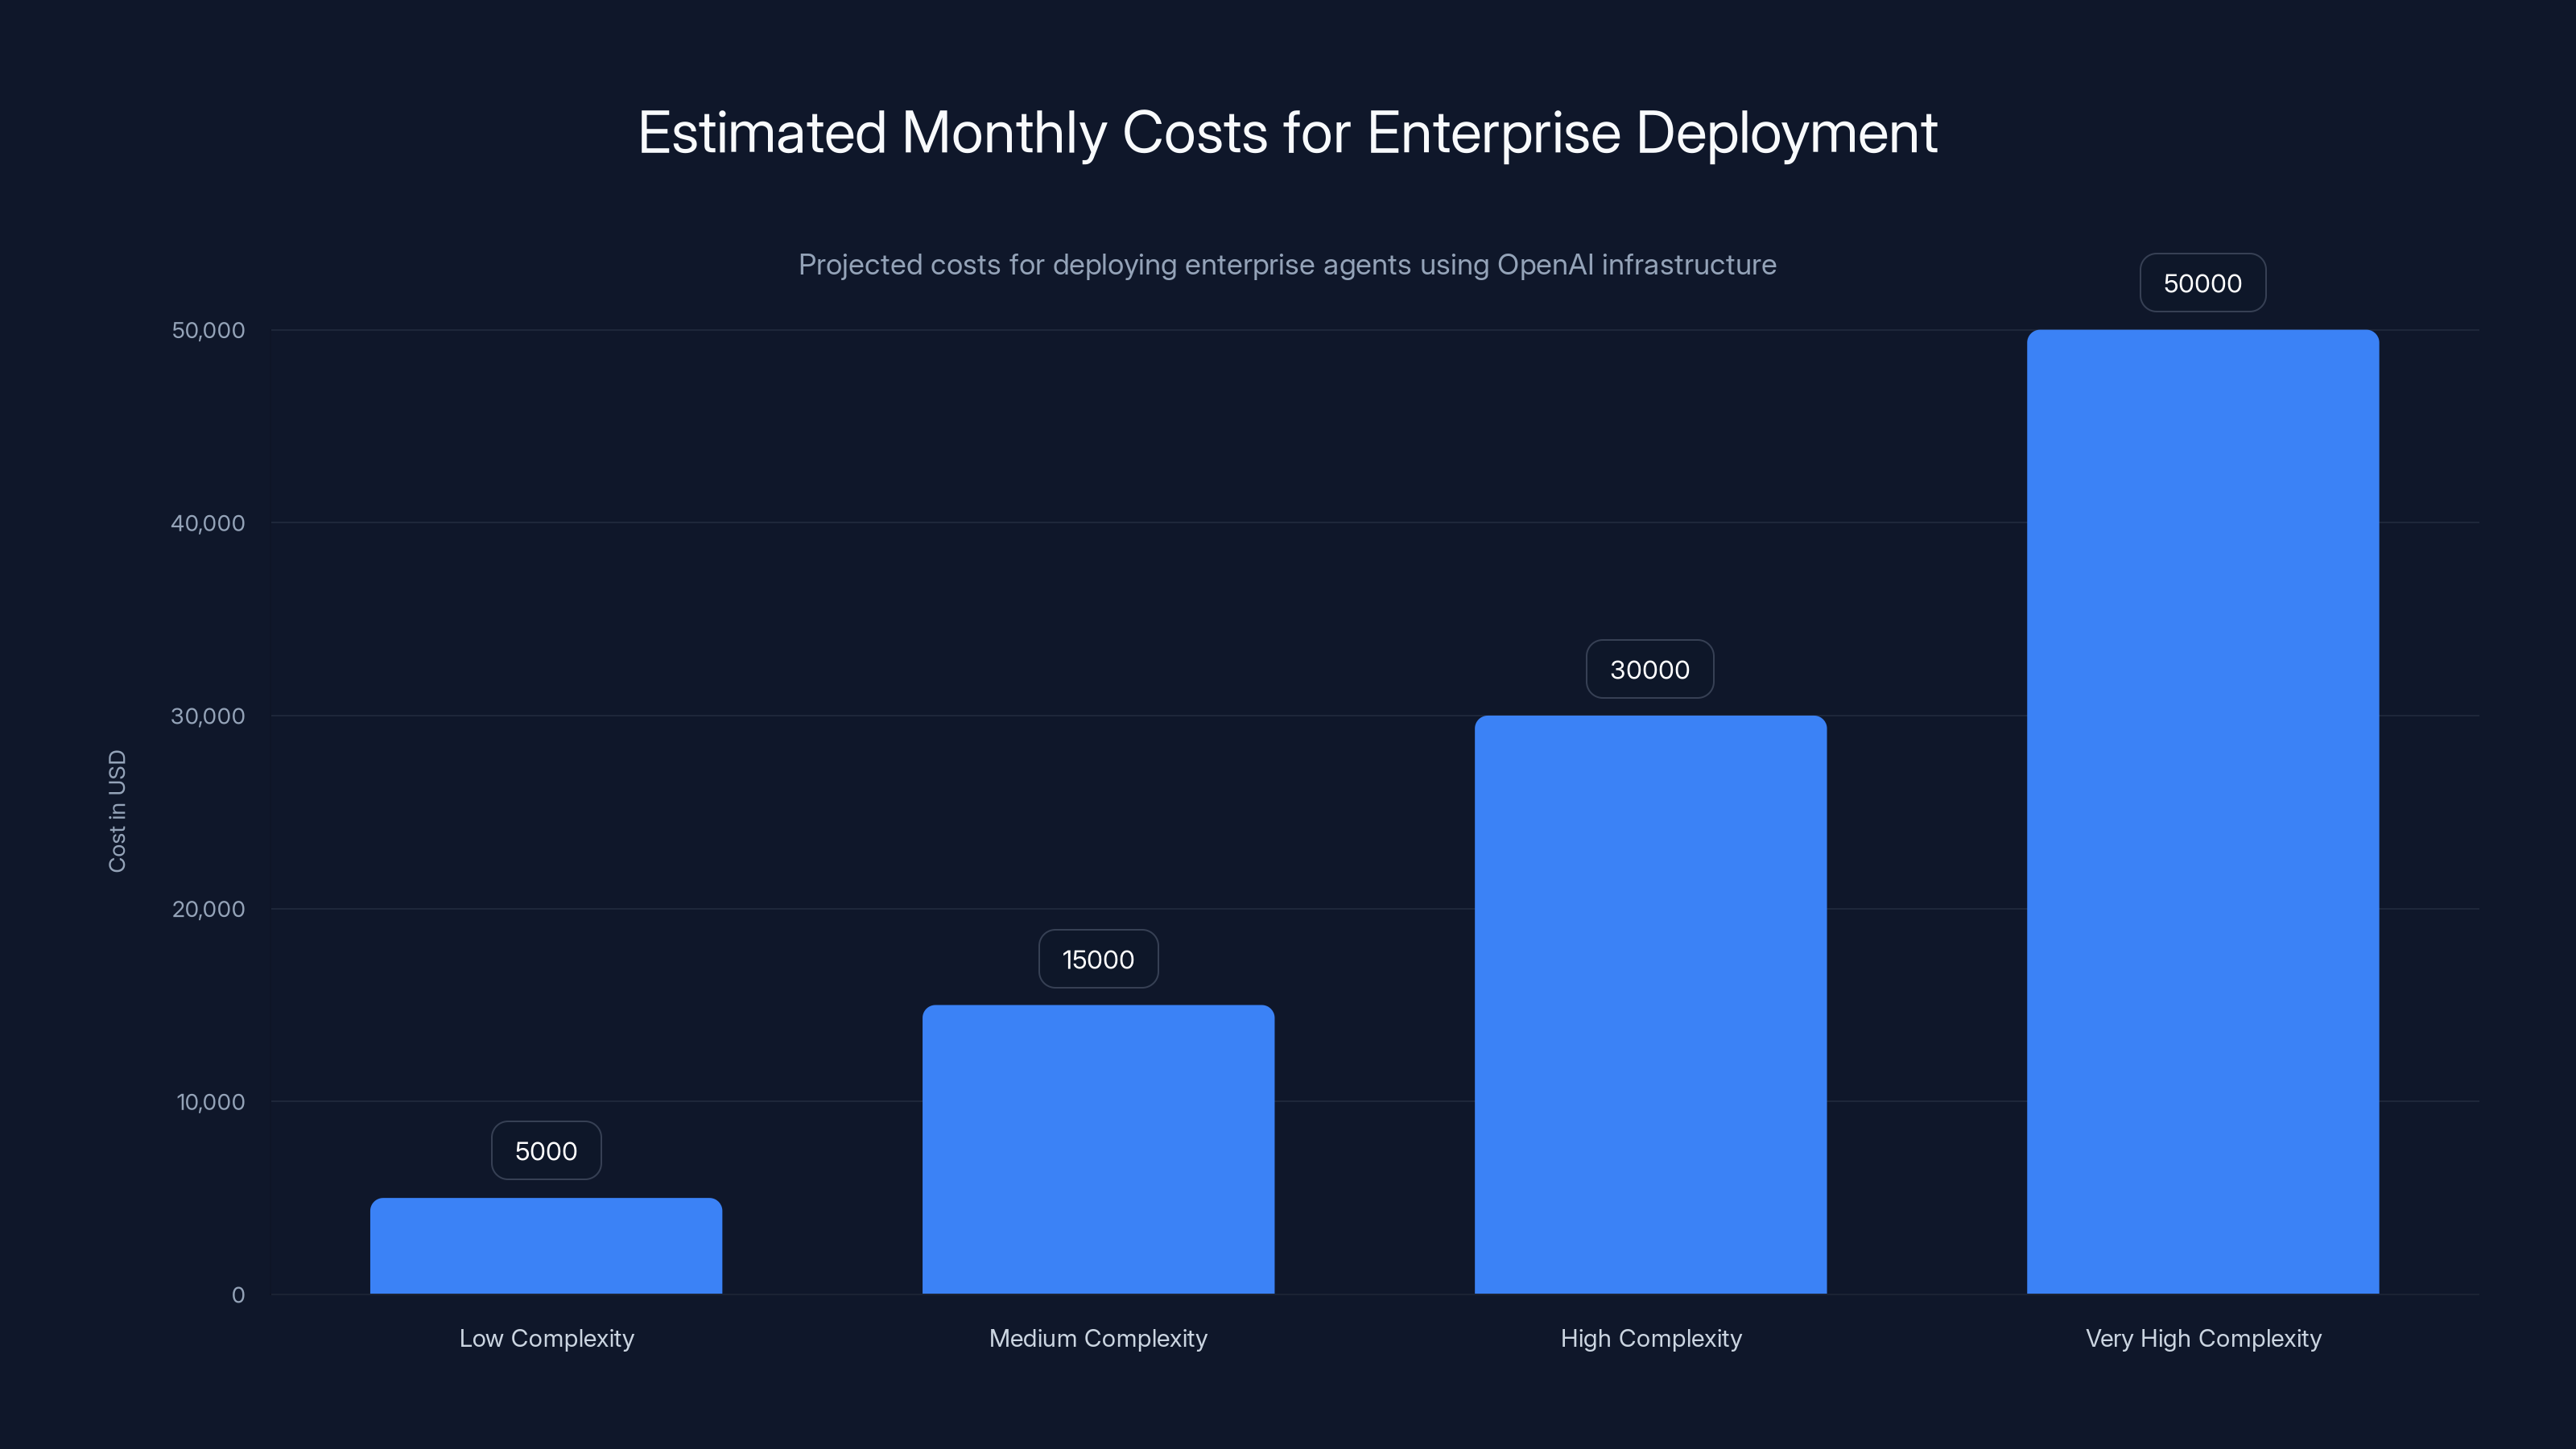The width and height of the screenshot is (2576, 1449).
Task: Click the Low Complexity axis label
Action: pos(546,1338)
